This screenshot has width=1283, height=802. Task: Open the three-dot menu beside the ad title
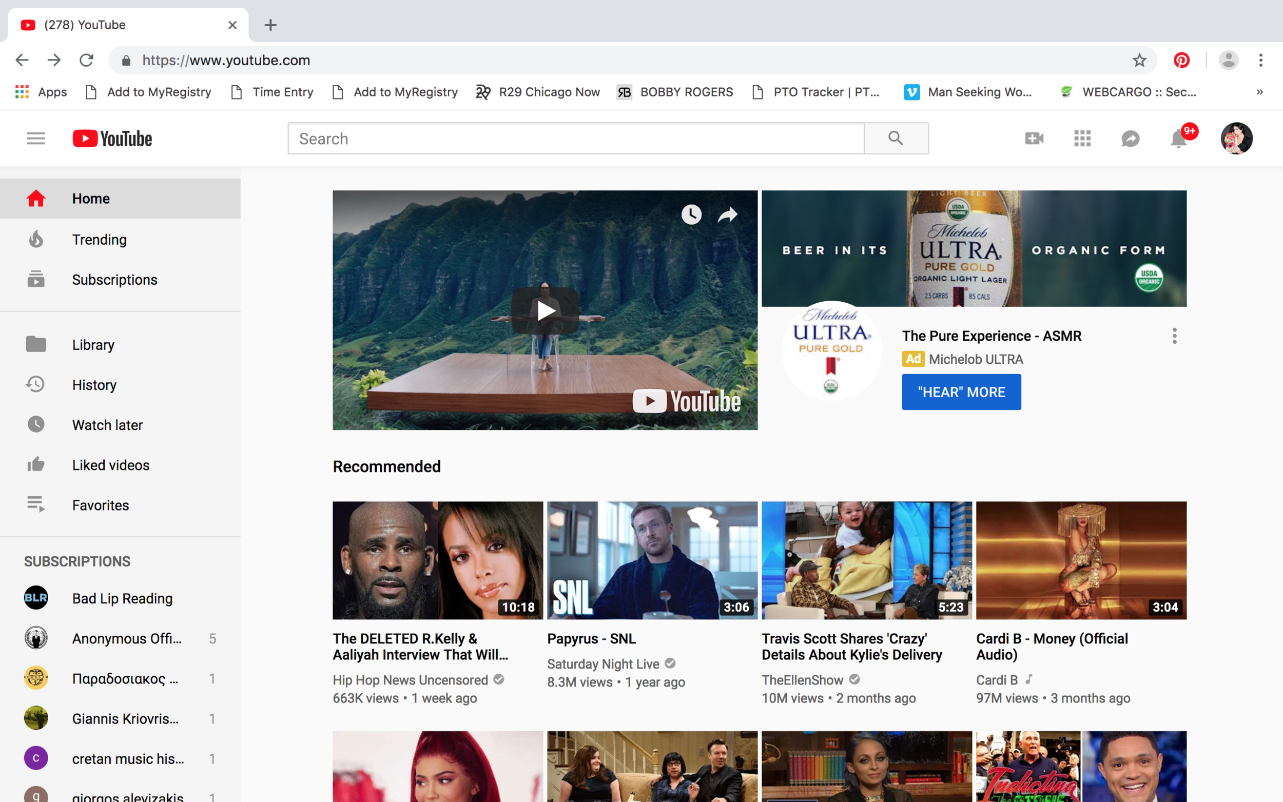pos(1174,336)
